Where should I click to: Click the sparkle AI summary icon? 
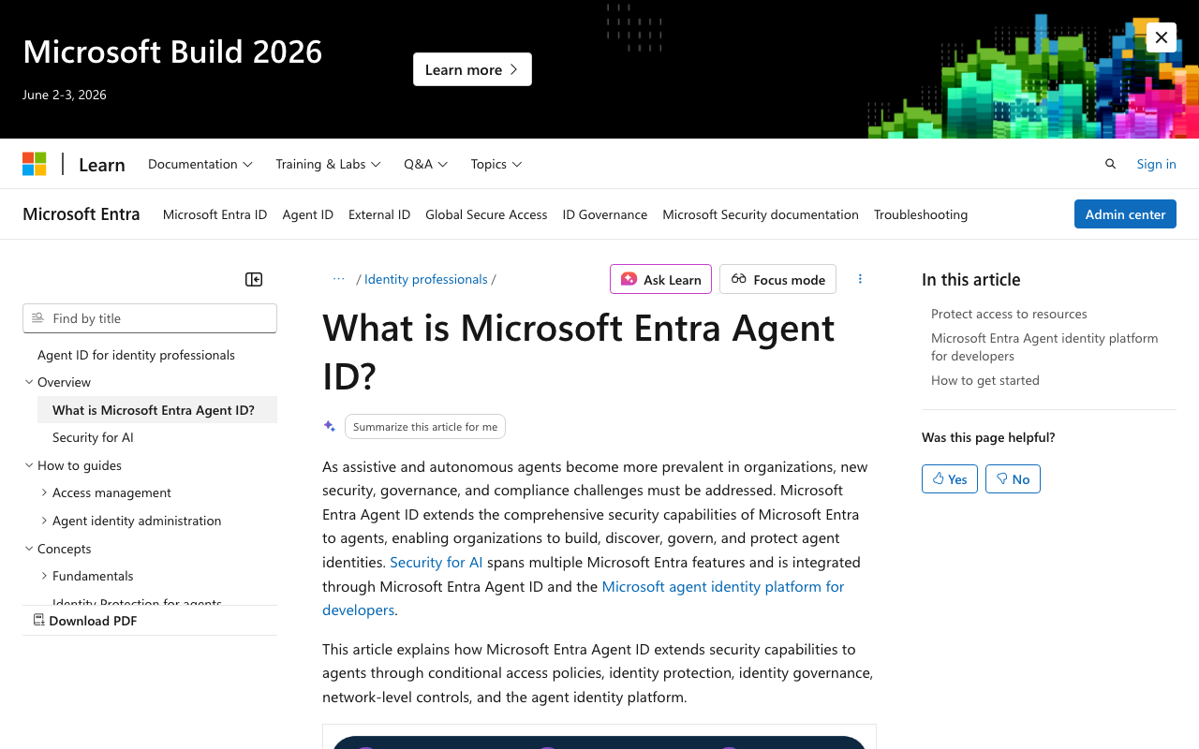coord(330,426)
